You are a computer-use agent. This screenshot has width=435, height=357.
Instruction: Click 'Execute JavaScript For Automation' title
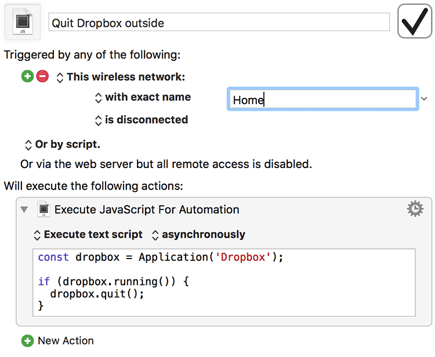tap(147, 210)
